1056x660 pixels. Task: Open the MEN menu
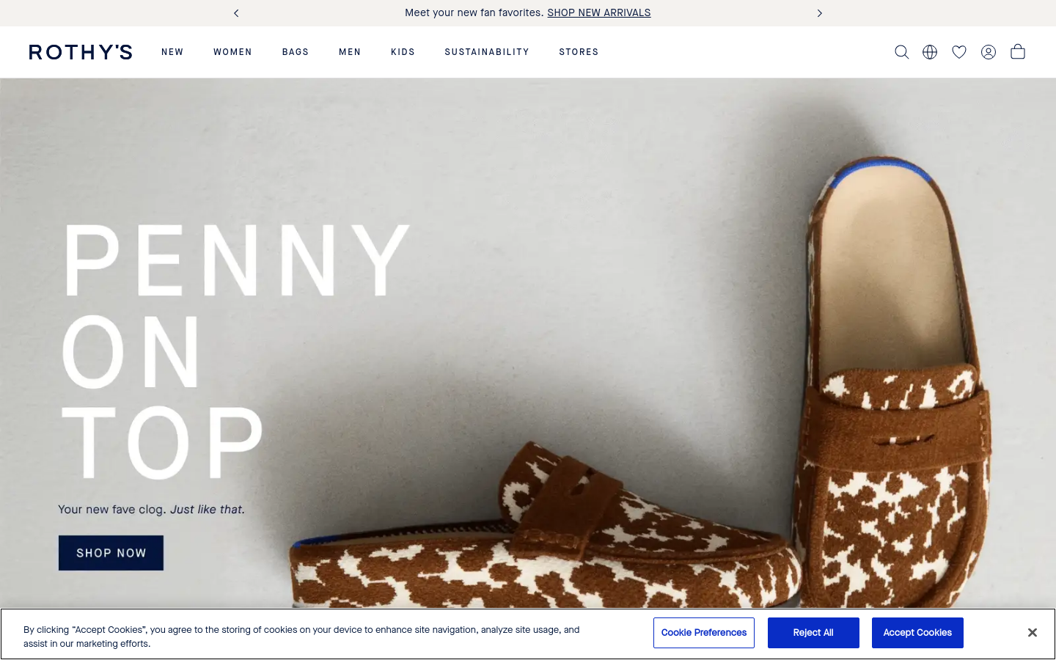click(x=350, y=52)
